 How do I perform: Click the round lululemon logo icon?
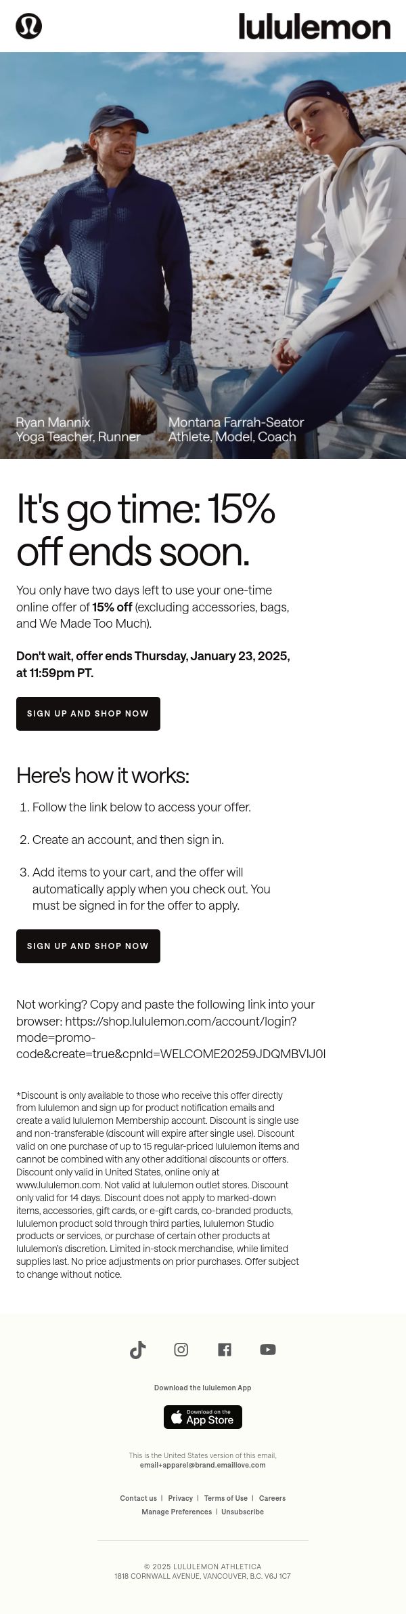(x=28, y=26)
